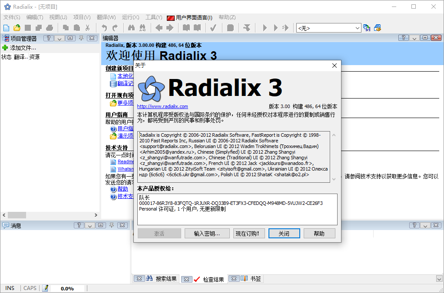This screenshot has width=444, height=293.
Task: Open a project using the Open folder icon
Action: (x=16, y=27)
